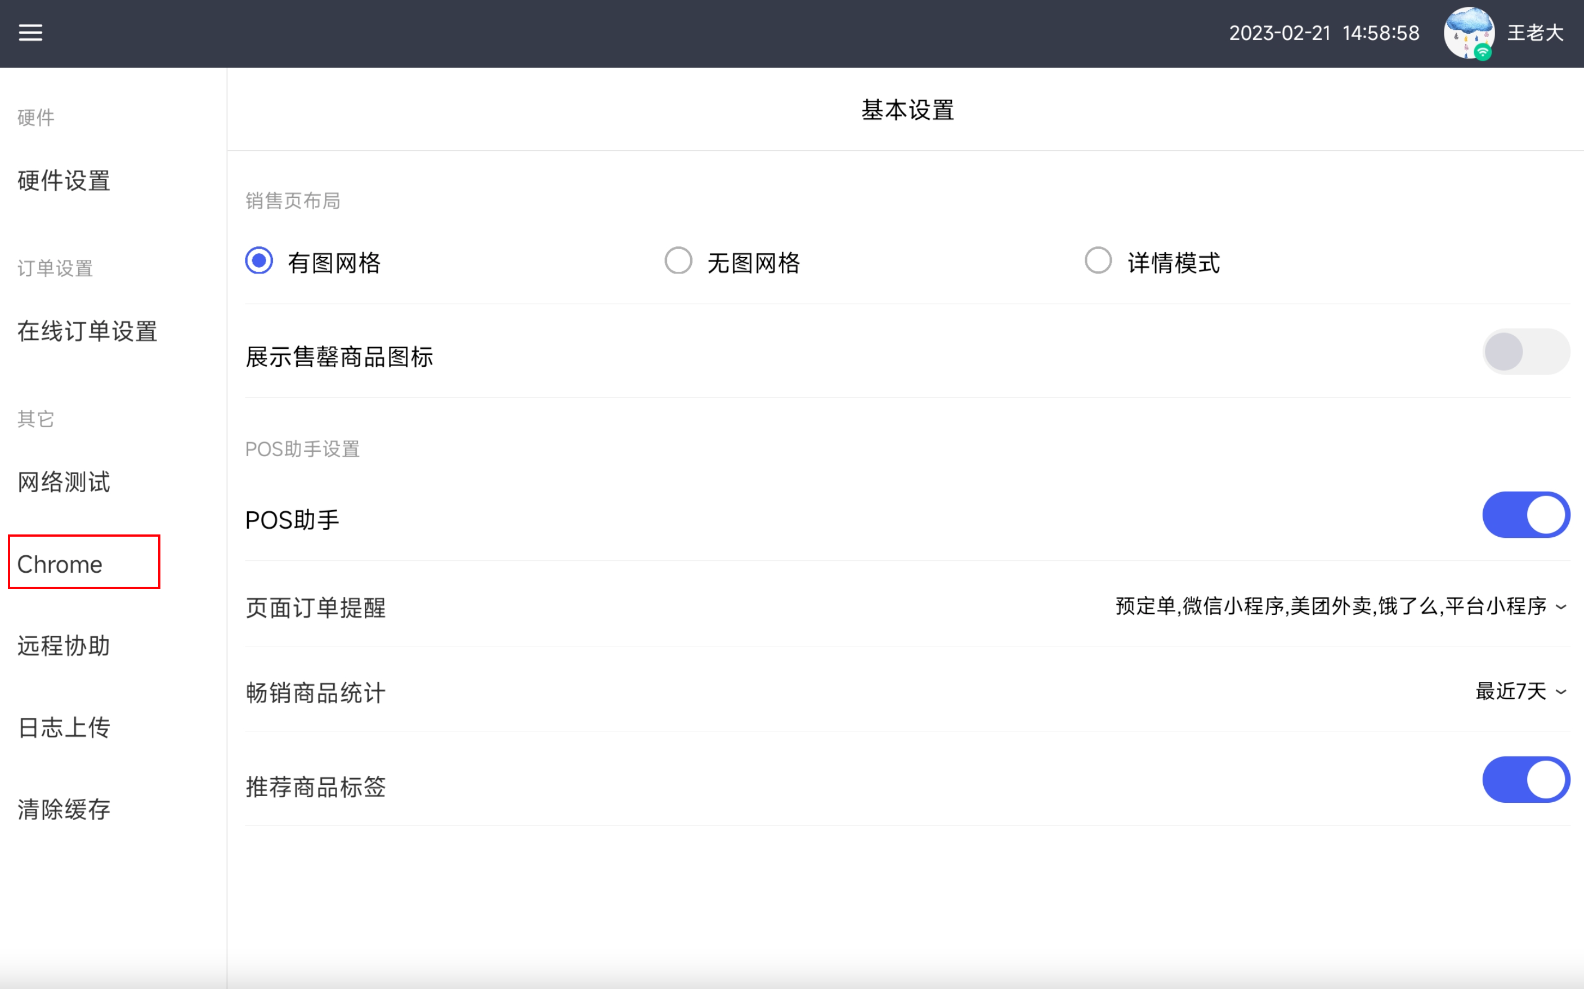Image resolution: width=1584 pixels, height=989 pixels.
Task: Click username 王老大
Action: [1535, 33]
